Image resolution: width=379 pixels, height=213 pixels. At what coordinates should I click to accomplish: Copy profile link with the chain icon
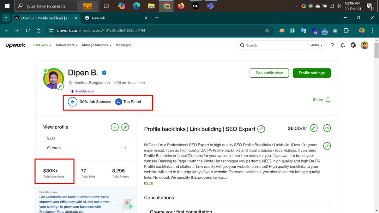(x=327, y=128)
